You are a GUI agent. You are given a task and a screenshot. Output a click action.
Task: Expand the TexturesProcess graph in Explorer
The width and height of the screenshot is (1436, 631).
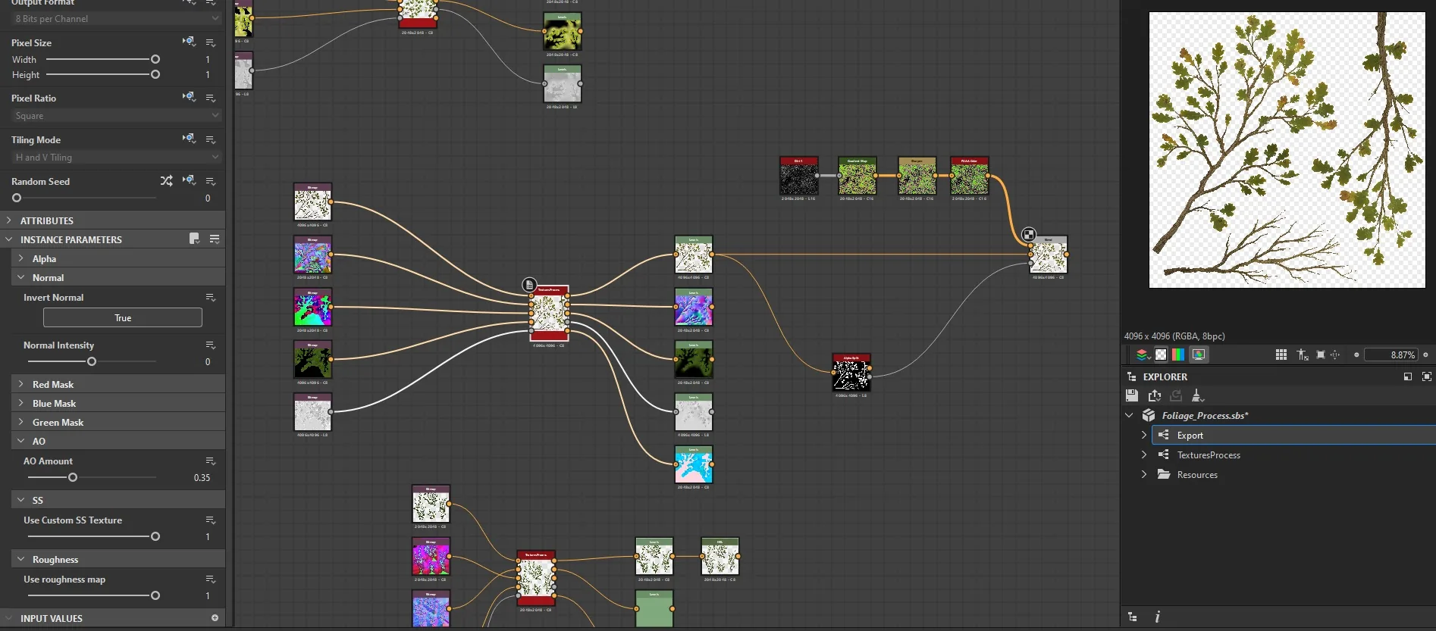point(1144,455)
